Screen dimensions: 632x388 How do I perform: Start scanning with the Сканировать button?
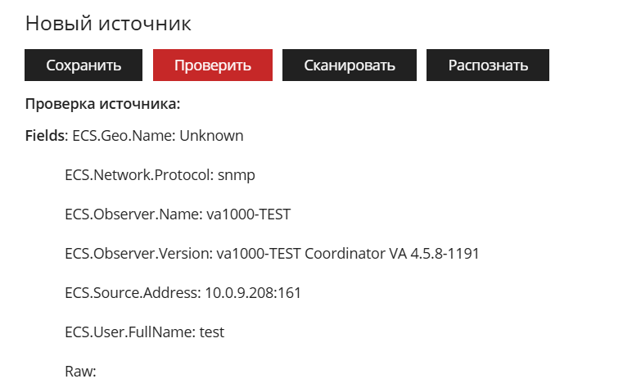click(350, 65)
